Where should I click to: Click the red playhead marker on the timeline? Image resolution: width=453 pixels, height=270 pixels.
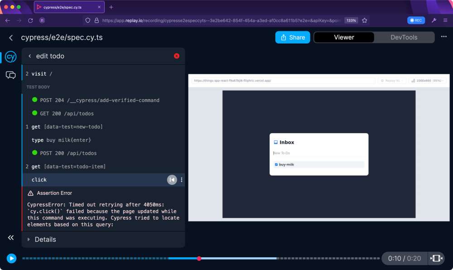click(x=199, y=258)
